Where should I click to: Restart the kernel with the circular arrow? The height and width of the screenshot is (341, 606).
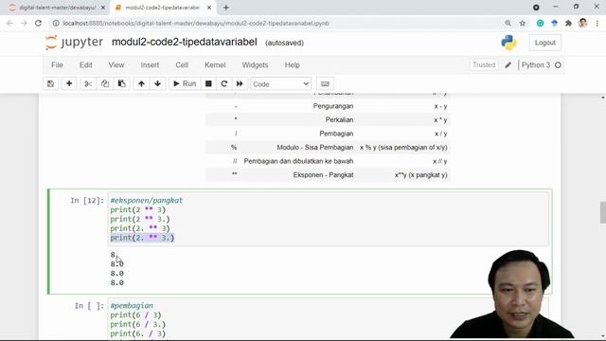224,84
